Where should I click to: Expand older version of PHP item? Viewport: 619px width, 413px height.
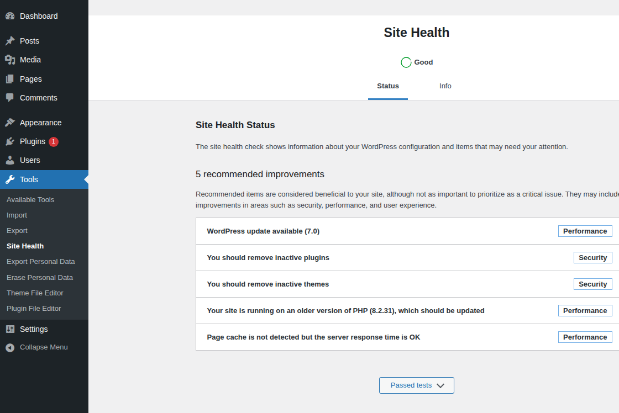pyautogui.click(x=407, y=311)
